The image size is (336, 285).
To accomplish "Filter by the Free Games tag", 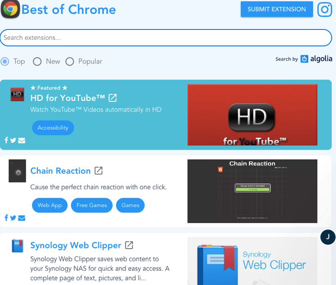I will click(92, 205).
